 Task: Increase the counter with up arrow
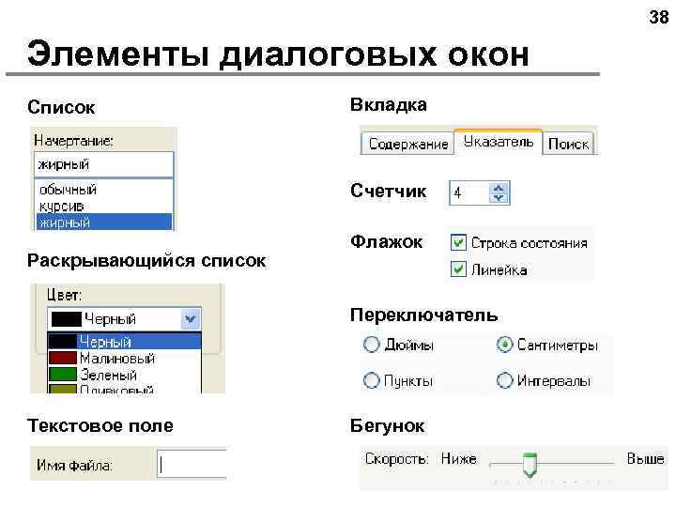click(499, 188)
